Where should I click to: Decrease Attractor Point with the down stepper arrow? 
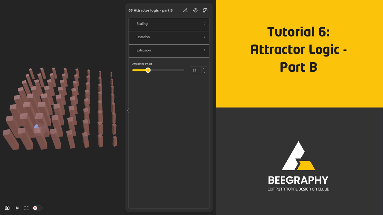(204, 72)
